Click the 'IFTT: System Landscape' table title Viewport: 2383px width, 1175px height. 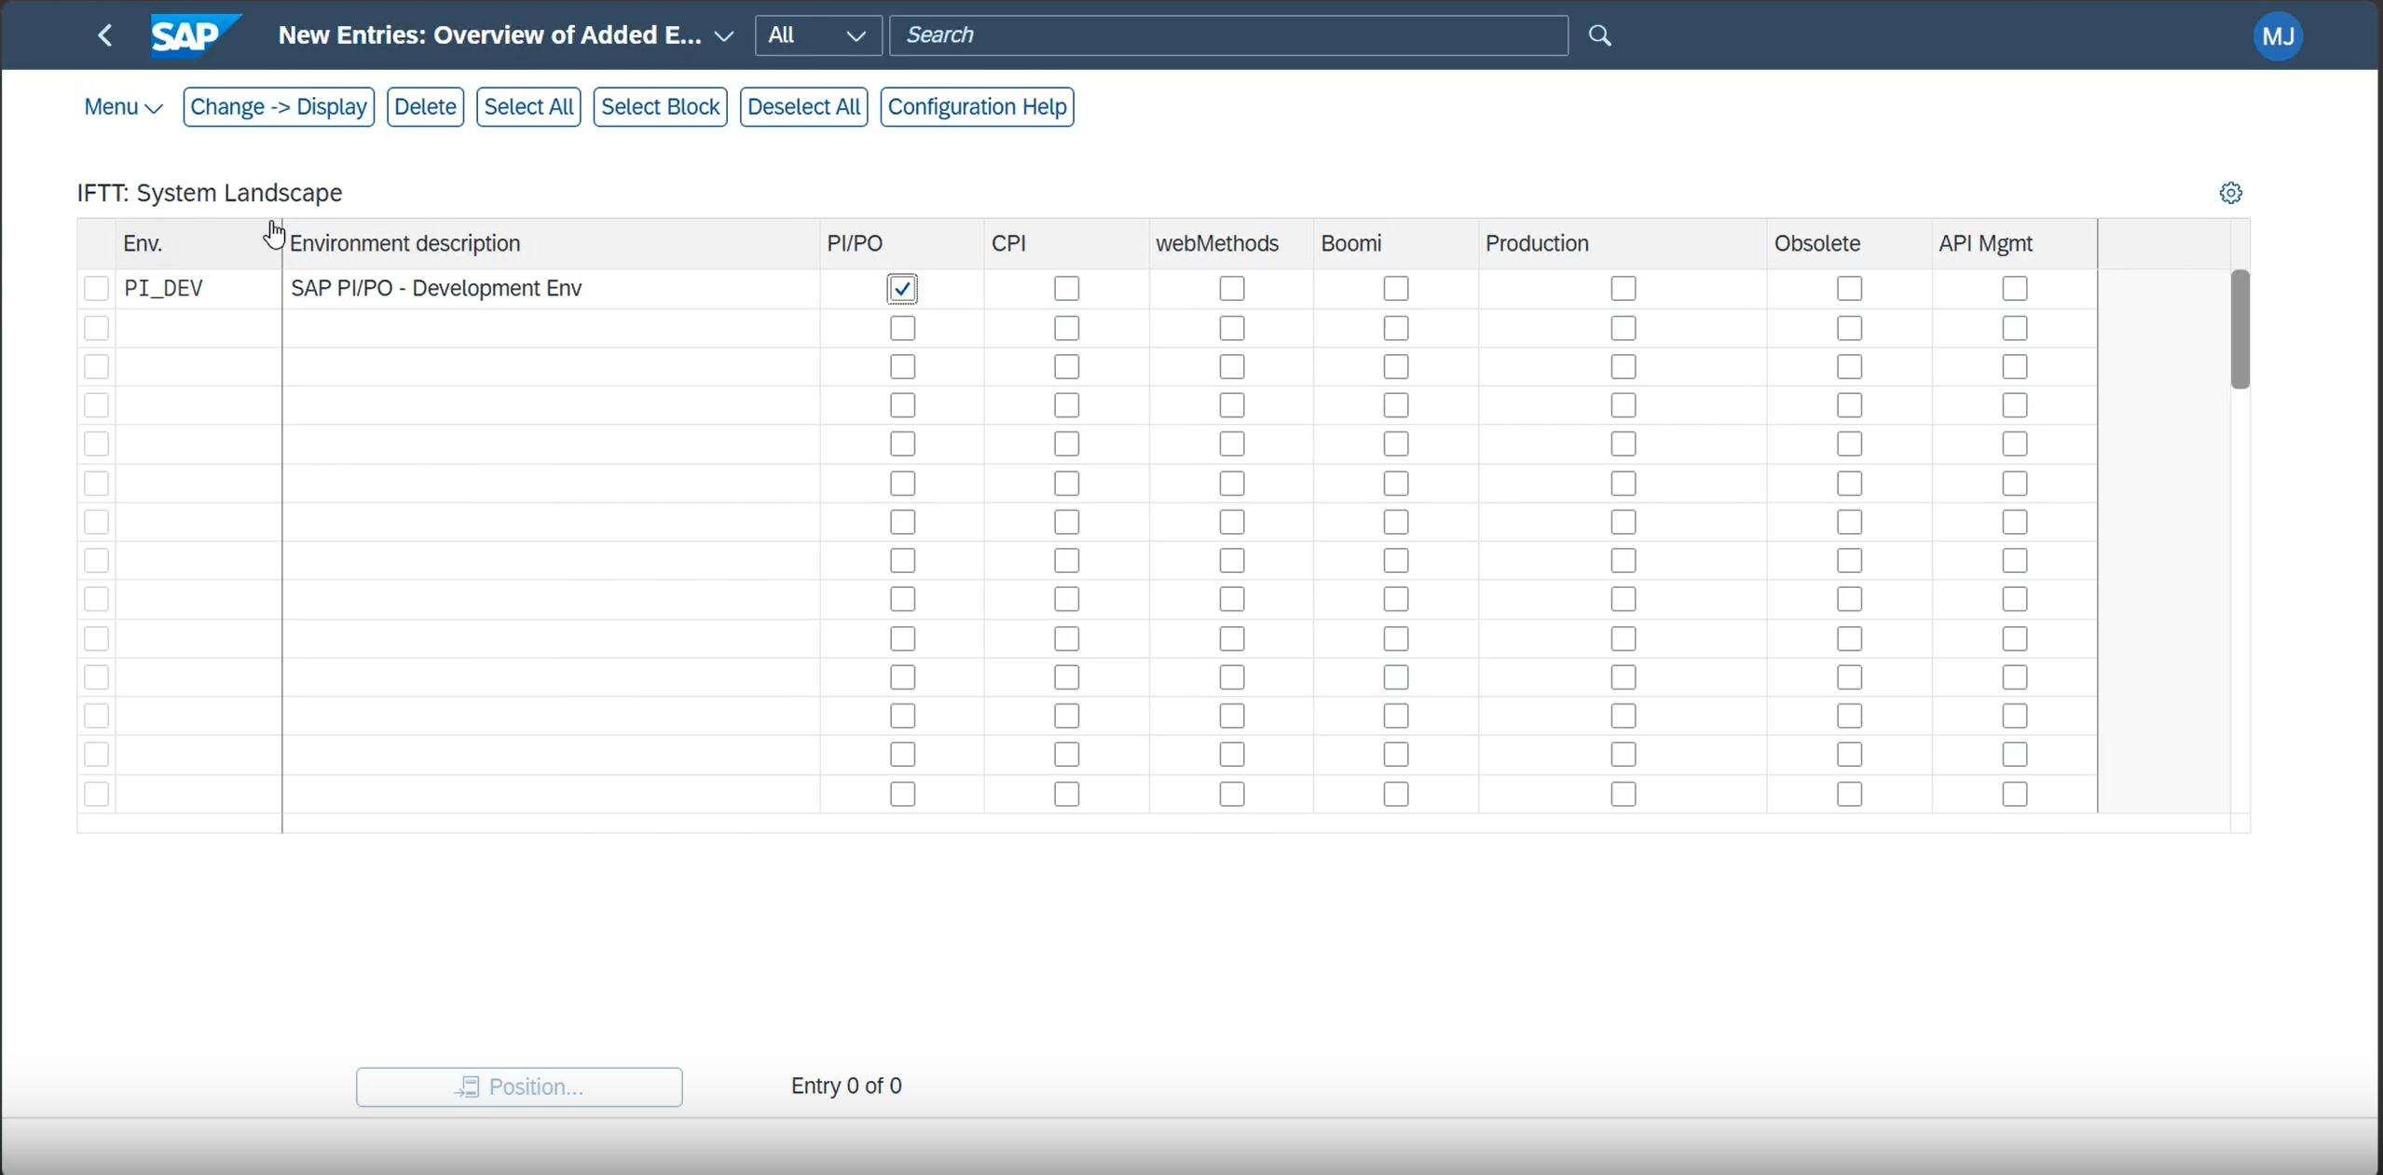tap(210, 193)
